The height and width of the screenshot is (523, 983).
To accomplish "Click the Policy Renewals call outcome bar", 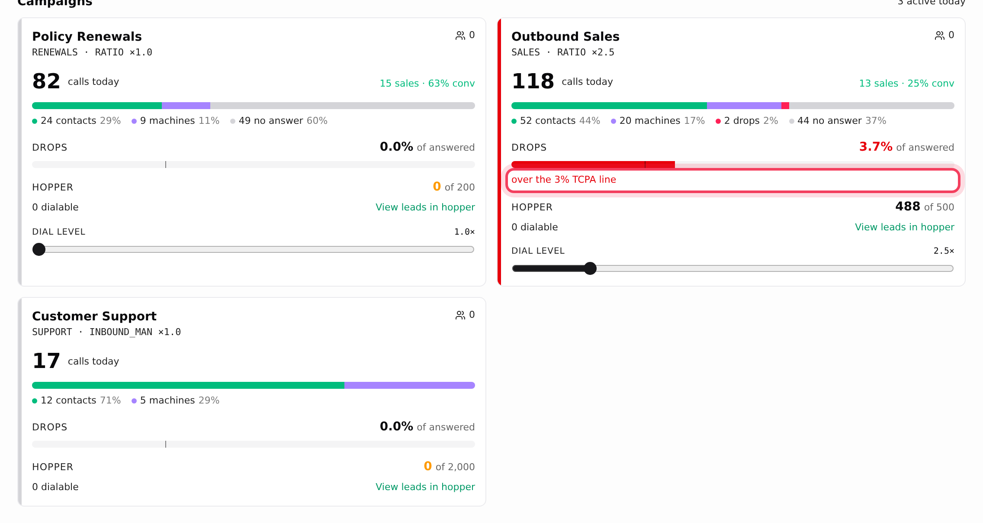I will [x=254, y=106].
